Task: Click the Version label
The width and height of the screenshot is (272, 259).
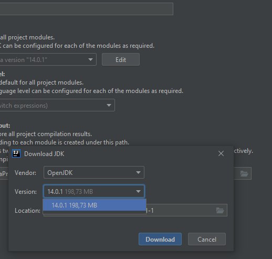Action: click(x=26, y=192)
